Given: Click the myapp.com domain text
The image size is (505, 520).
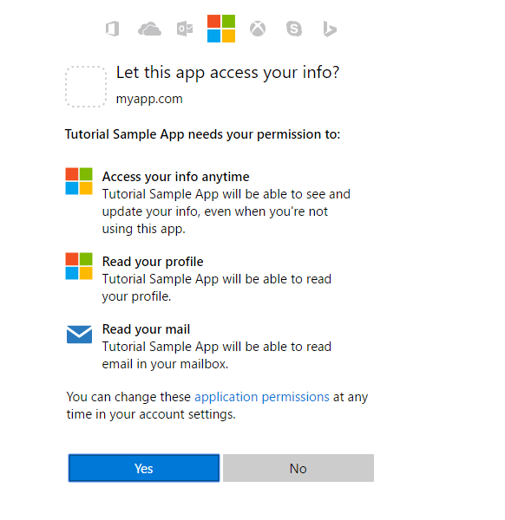Looking at the screenshot, I should [149, 99].
